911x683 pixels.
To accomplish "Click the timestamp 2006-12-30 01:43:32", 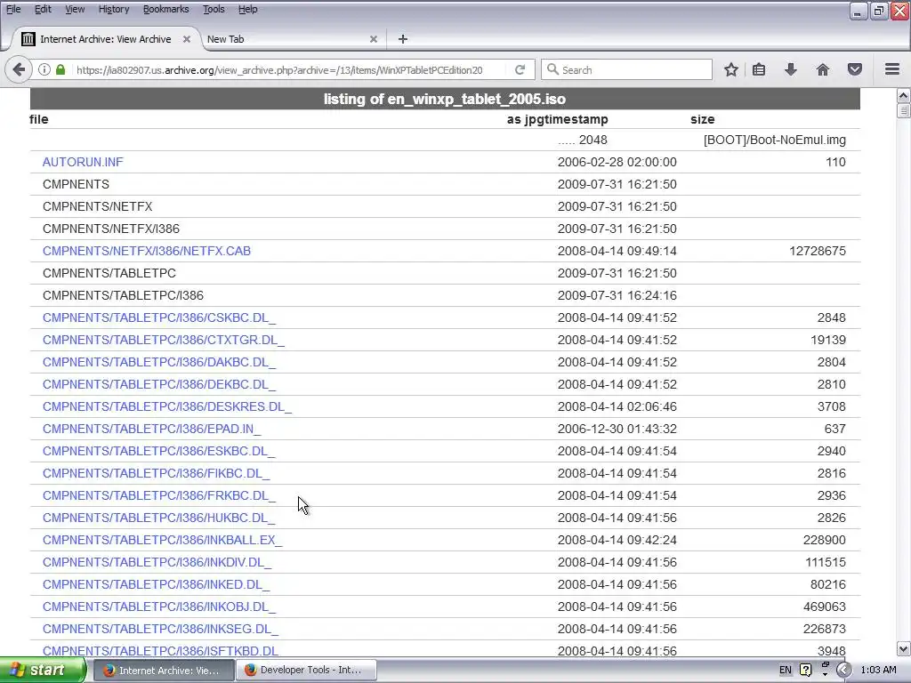I will click(617, 429).
